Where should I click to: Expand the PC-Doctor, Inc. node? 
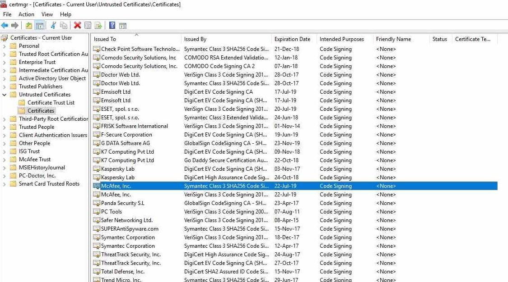pos(4,176)
